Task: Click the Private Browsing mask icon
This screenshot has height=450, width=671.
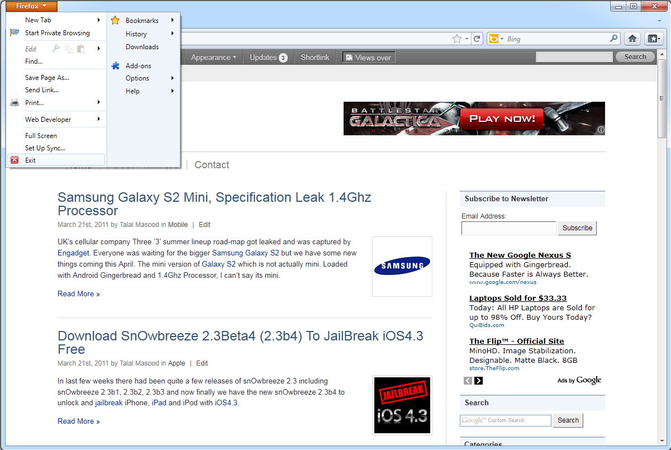Action: point(15,33)
